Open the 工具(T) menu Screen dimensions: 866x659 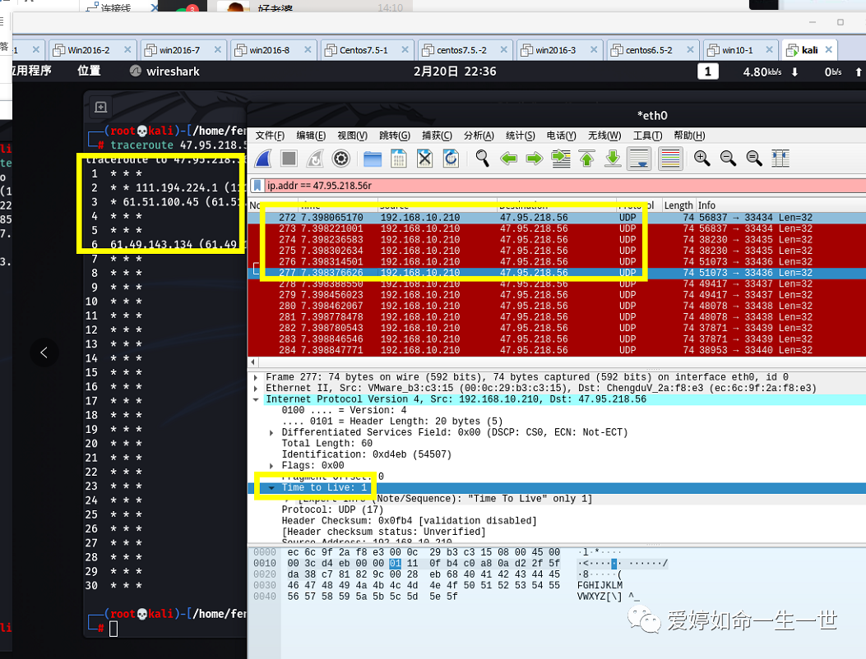(x=647, y=136)
